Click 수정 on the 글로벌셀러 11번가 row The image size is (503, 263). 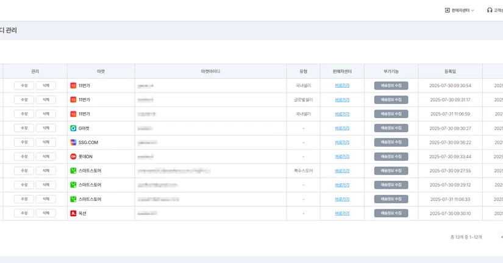click(x=24, y=100)
